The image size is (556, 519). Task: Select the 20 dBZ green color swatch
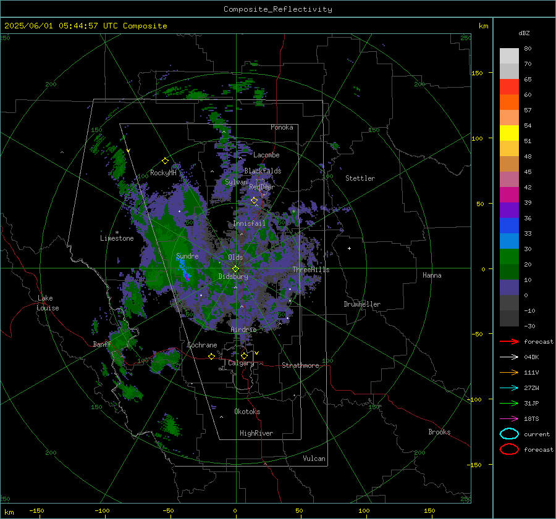(x=509, y=257)
